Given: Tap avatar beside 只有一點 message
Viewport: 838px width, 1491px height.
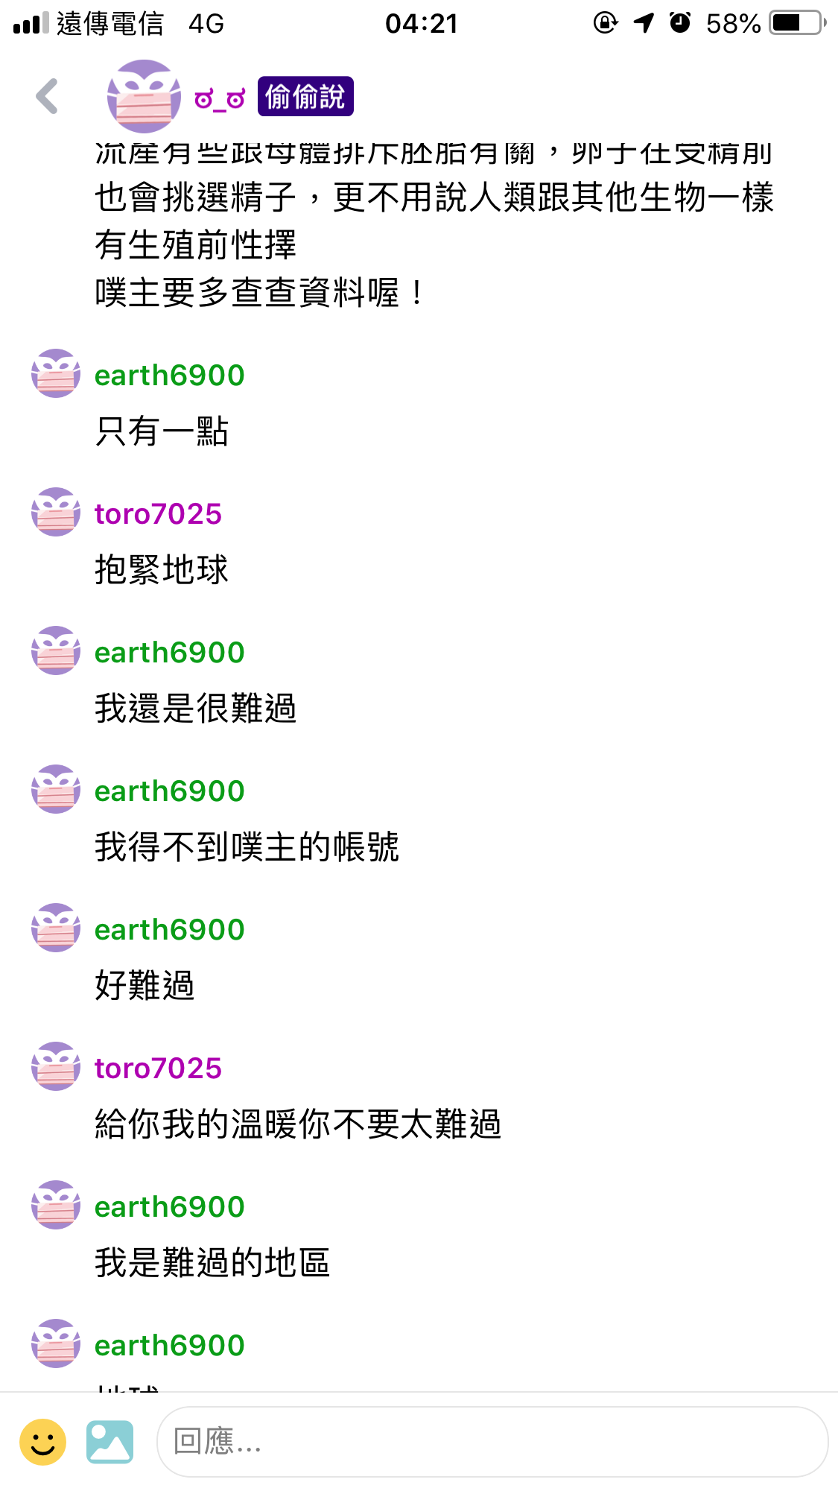Looking at the screenshot, I should click(x=56, y=373).
